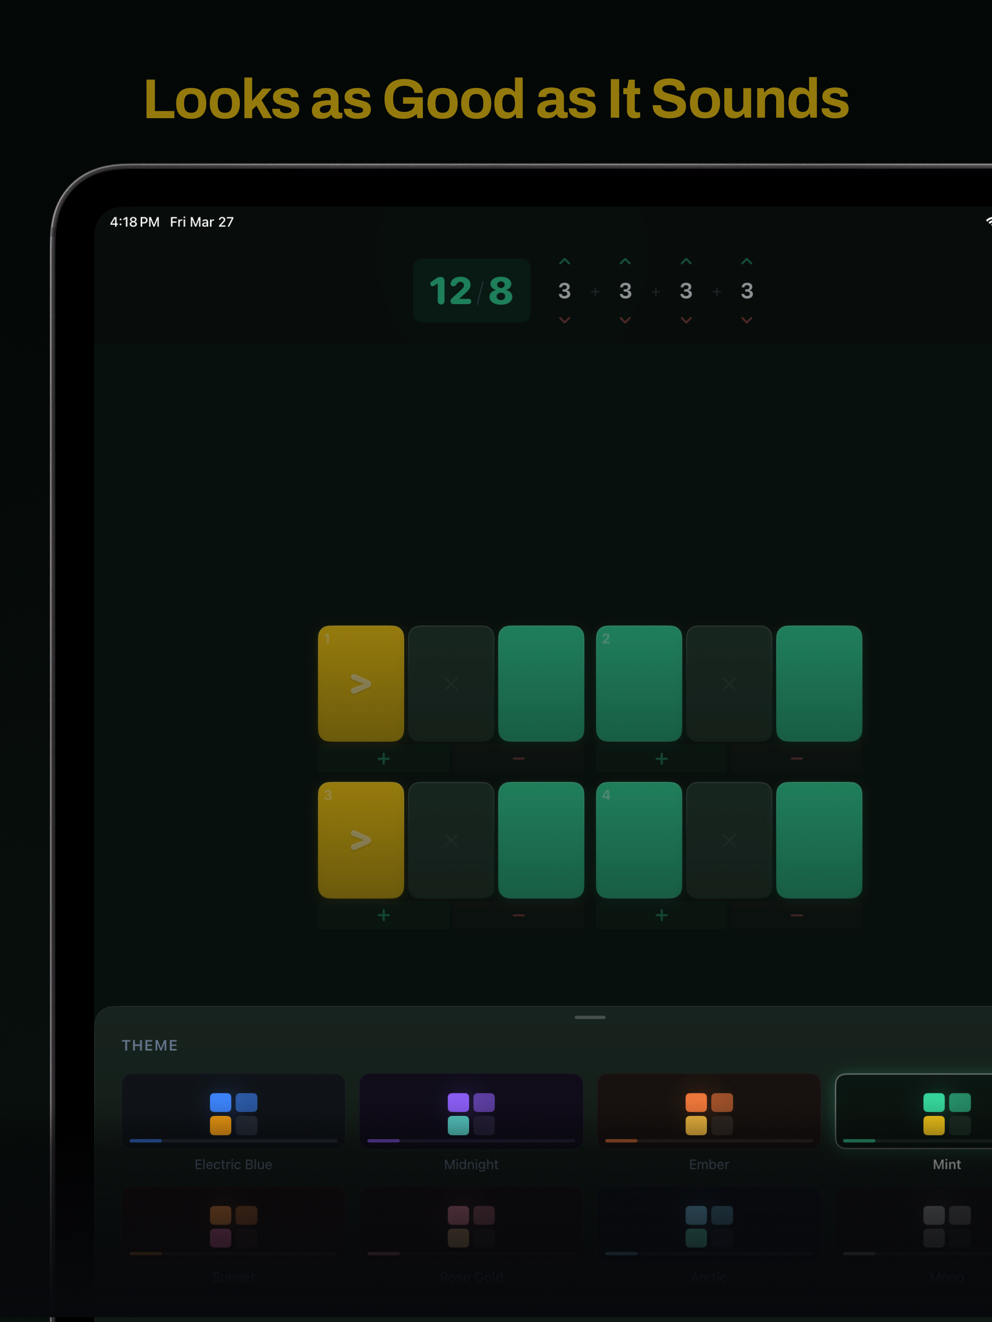The height and width of the screenshot is (1322, 992).
Task: Decrease the second beat group's count with down chevron
Action: pyautogui.click(x=625, y=320)
